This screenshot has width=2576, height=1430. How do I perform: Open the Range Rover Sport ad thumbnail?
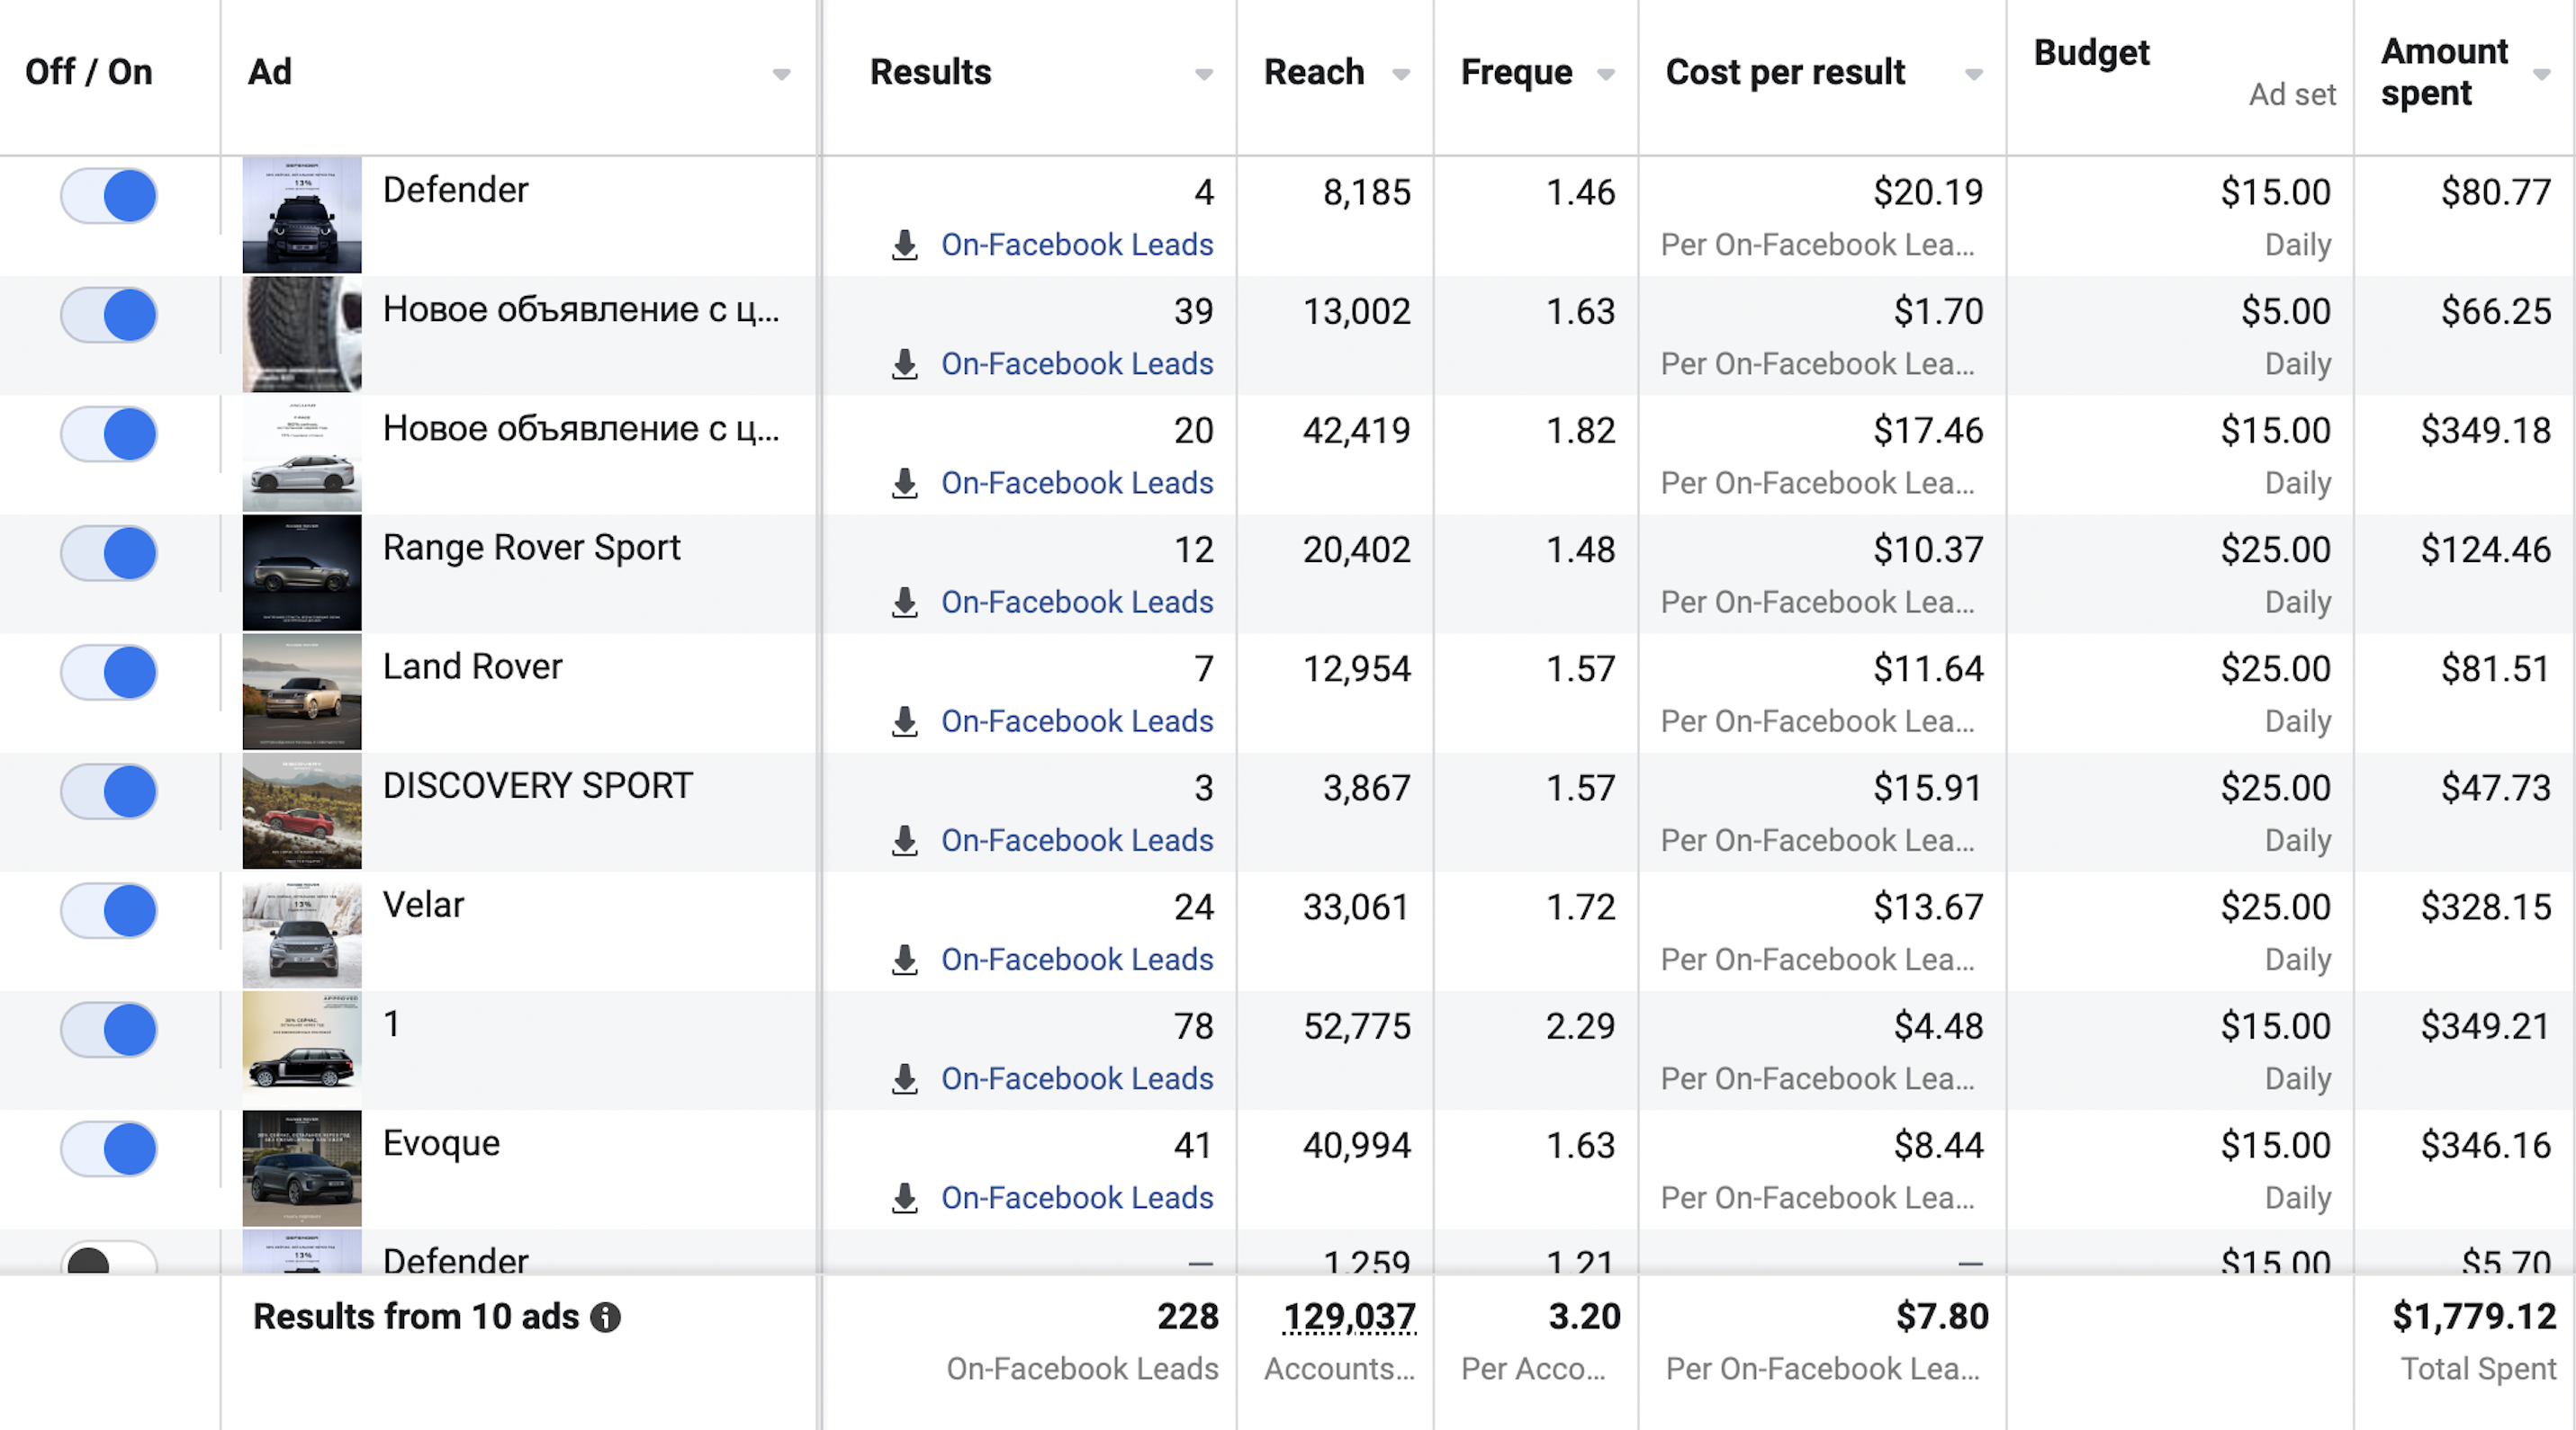point(301,572)
